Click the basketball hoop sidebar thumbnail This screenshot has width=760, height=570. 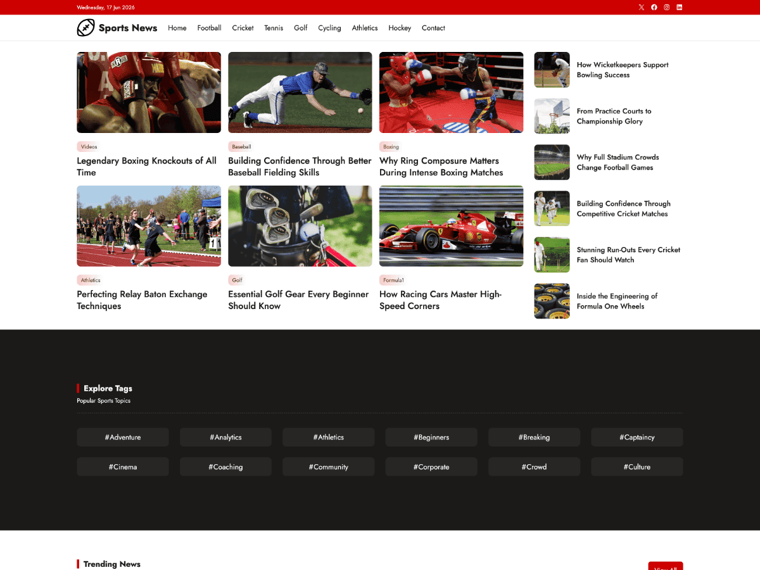pos(552,116)
